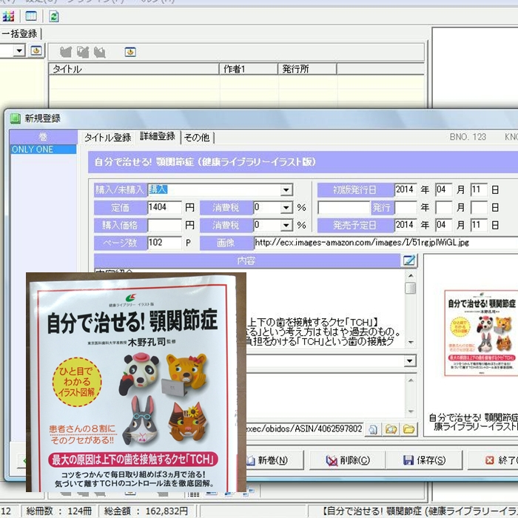
Task: Click the second gray book icon above list
Action: [x=83, y=52]
